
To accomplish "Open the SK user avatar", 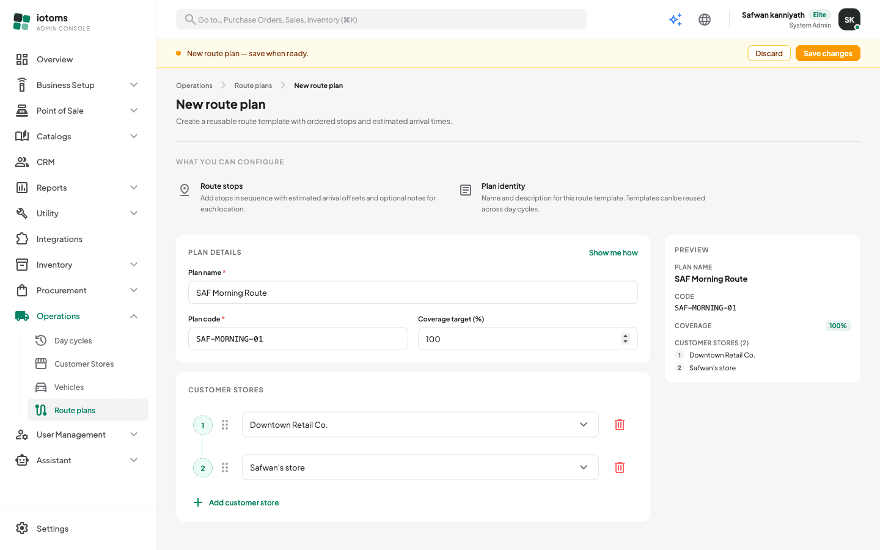I will point(849,20).
